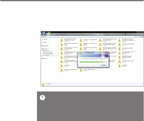Click the change view icon

(135, 37)
